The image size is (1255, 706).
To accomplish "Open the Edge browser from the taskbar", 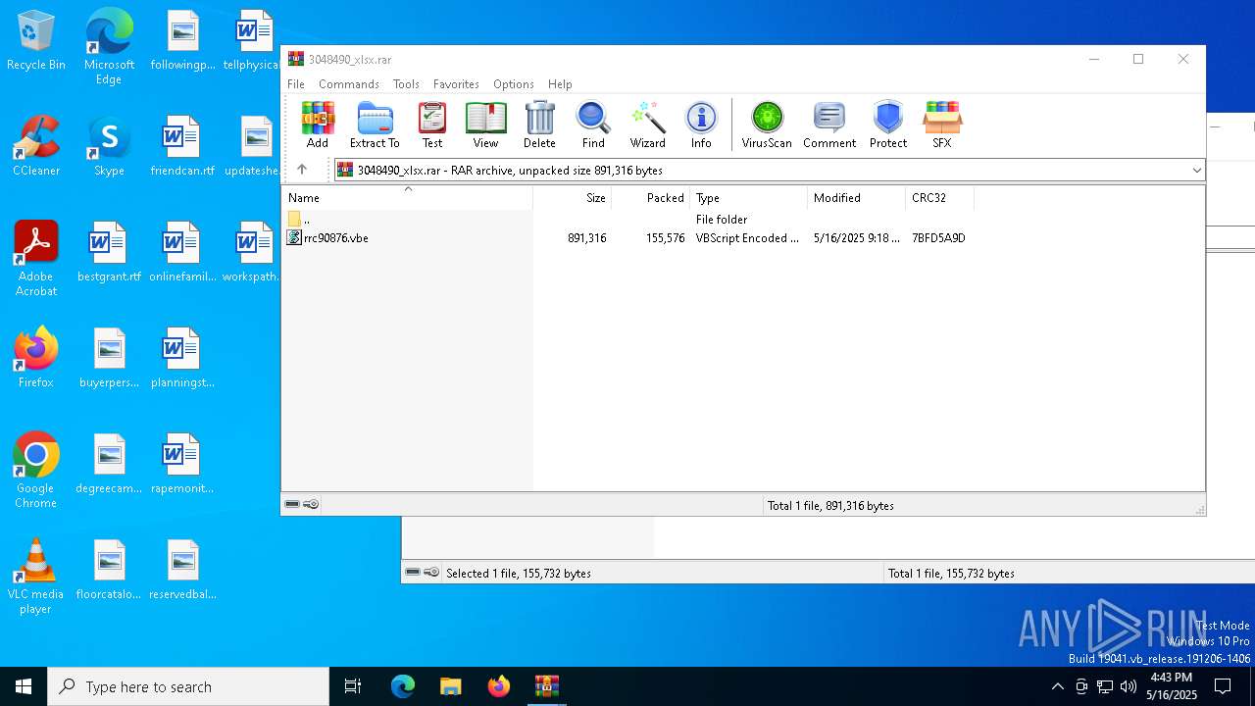I will click(x=403, y=686).
